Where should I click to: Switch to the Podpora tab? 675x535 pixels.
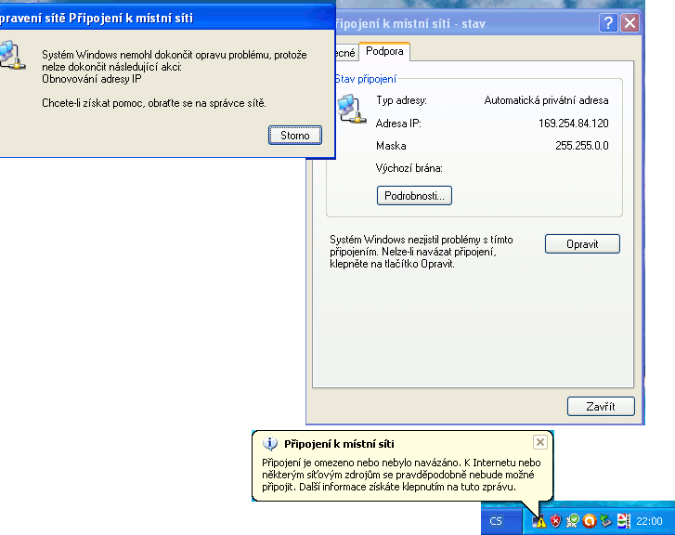tap(384, 52)
